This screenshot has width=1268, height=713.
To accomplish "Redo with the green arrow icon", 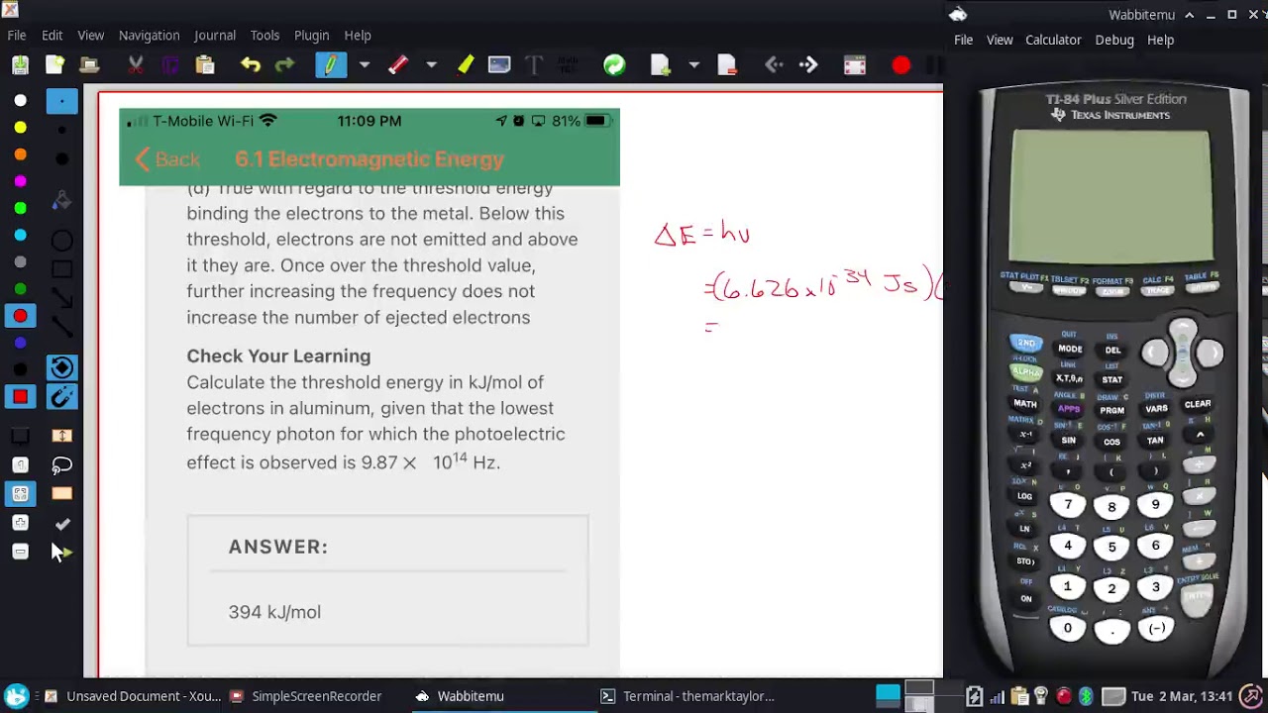I will click(x=284, y=65).
